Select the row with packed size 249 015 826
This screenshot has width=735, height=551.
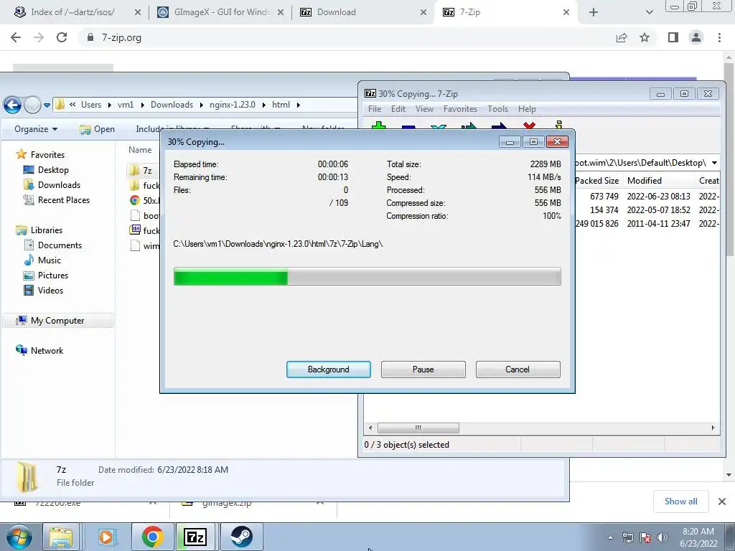(647, 224)
